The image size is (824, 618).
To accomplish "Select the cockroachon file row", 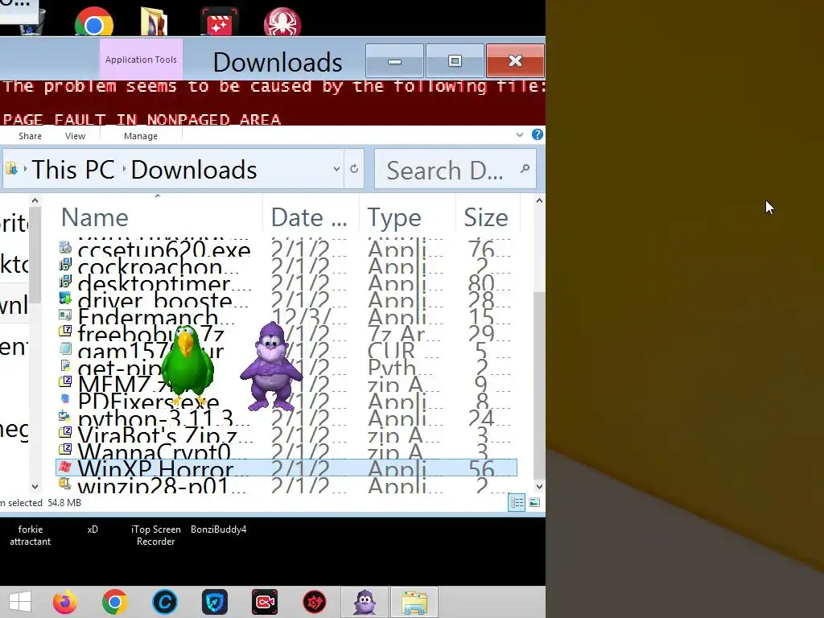I will click(286, 265).
